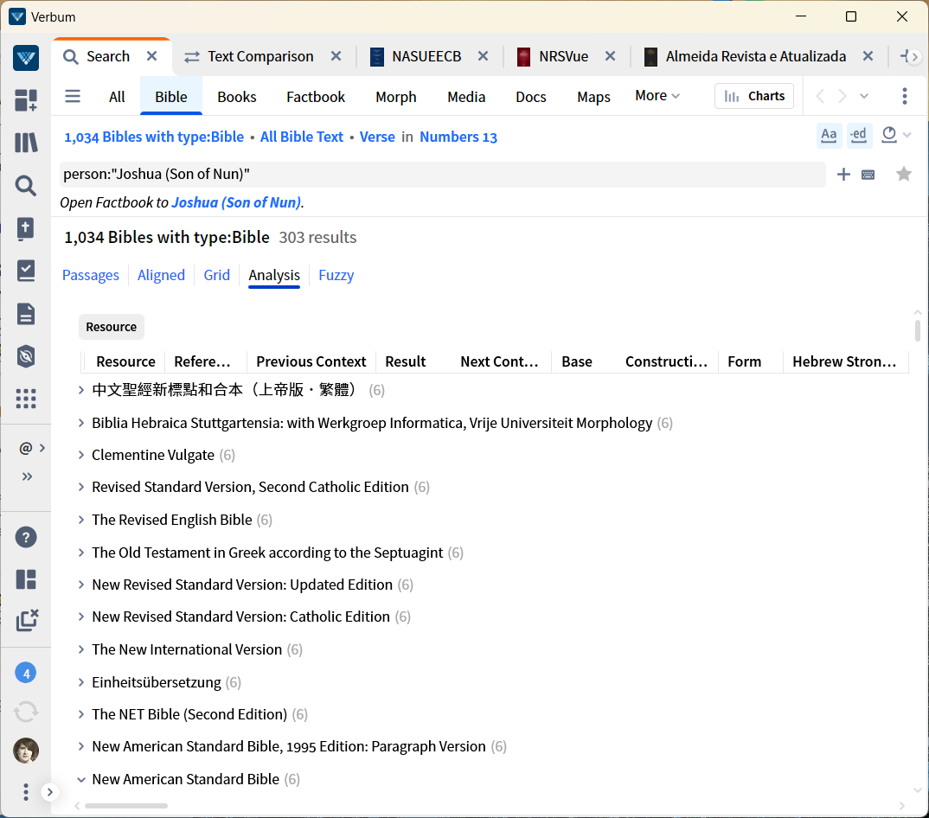Open Factbook to Joshua (Son of Nun)
Screen dimensions: 929x818
coord(236,202)
